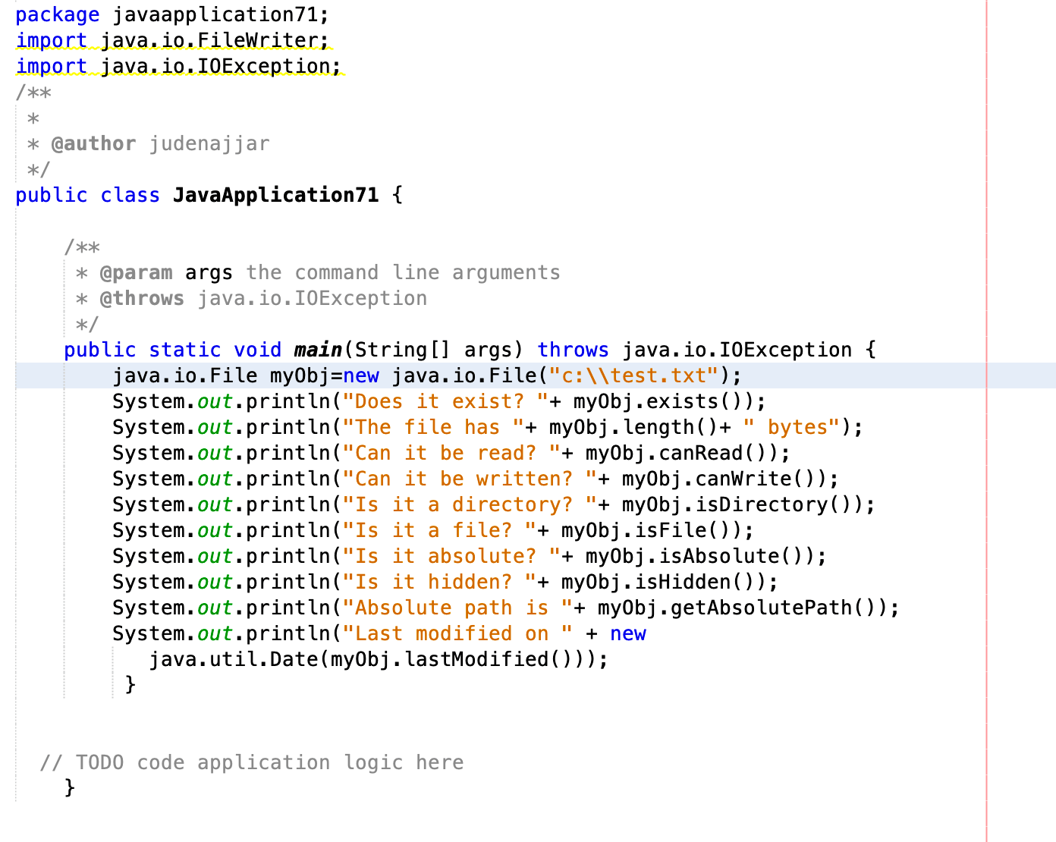Click 'String[] args' parameter in main
This screenshot has height=842, width=1056.
click(433, 350)
